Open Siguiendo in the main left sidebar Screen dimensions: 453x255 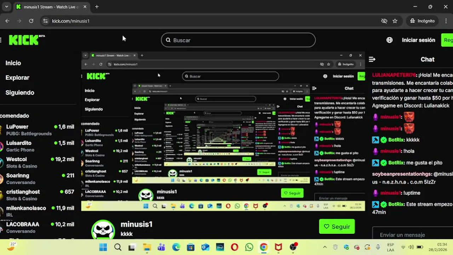click(x=20, y=92)
